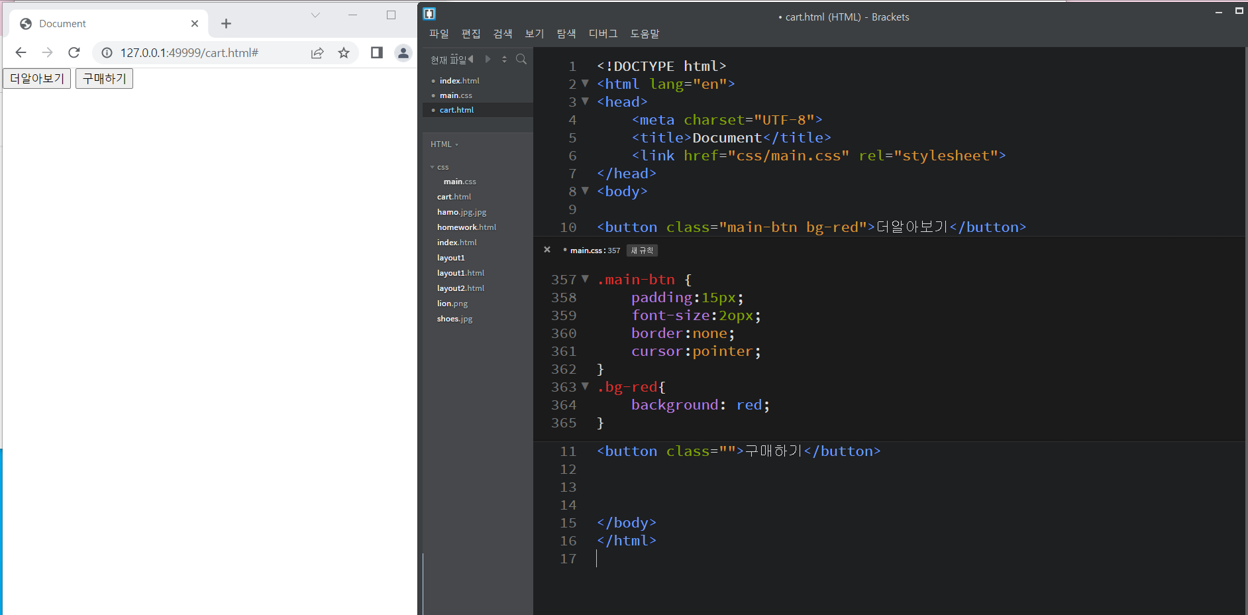Click the show-in-file-tree arrows icon
Screen dimensions: 1248x615
[504, 59]
